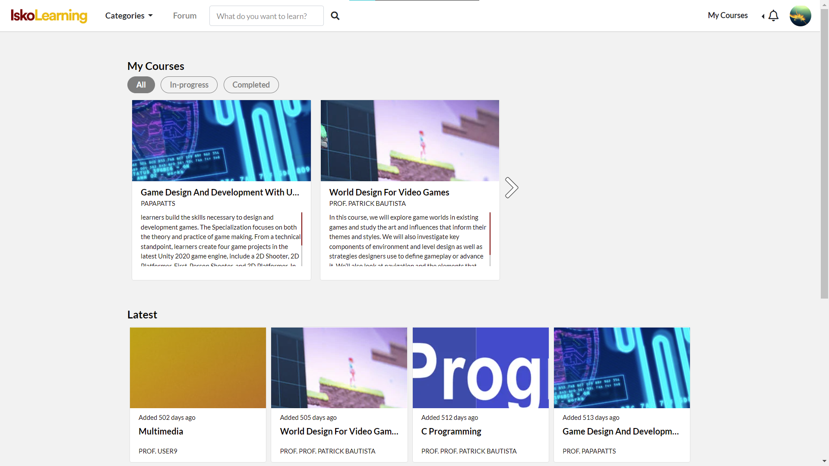Open Game Design thumbnail in My Courses
The width and height of the screenshot is (829, 466).
[221, 141]
